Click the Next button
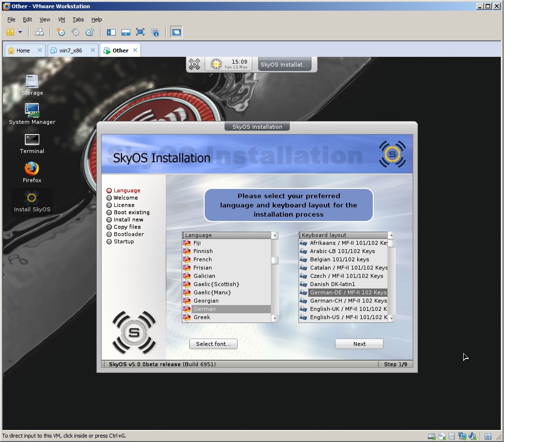This screenshot has width=560, height=442. coord(359,344)
